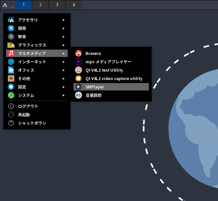
Task: Click the マルチメディア category label
Action: click(32, 53)
